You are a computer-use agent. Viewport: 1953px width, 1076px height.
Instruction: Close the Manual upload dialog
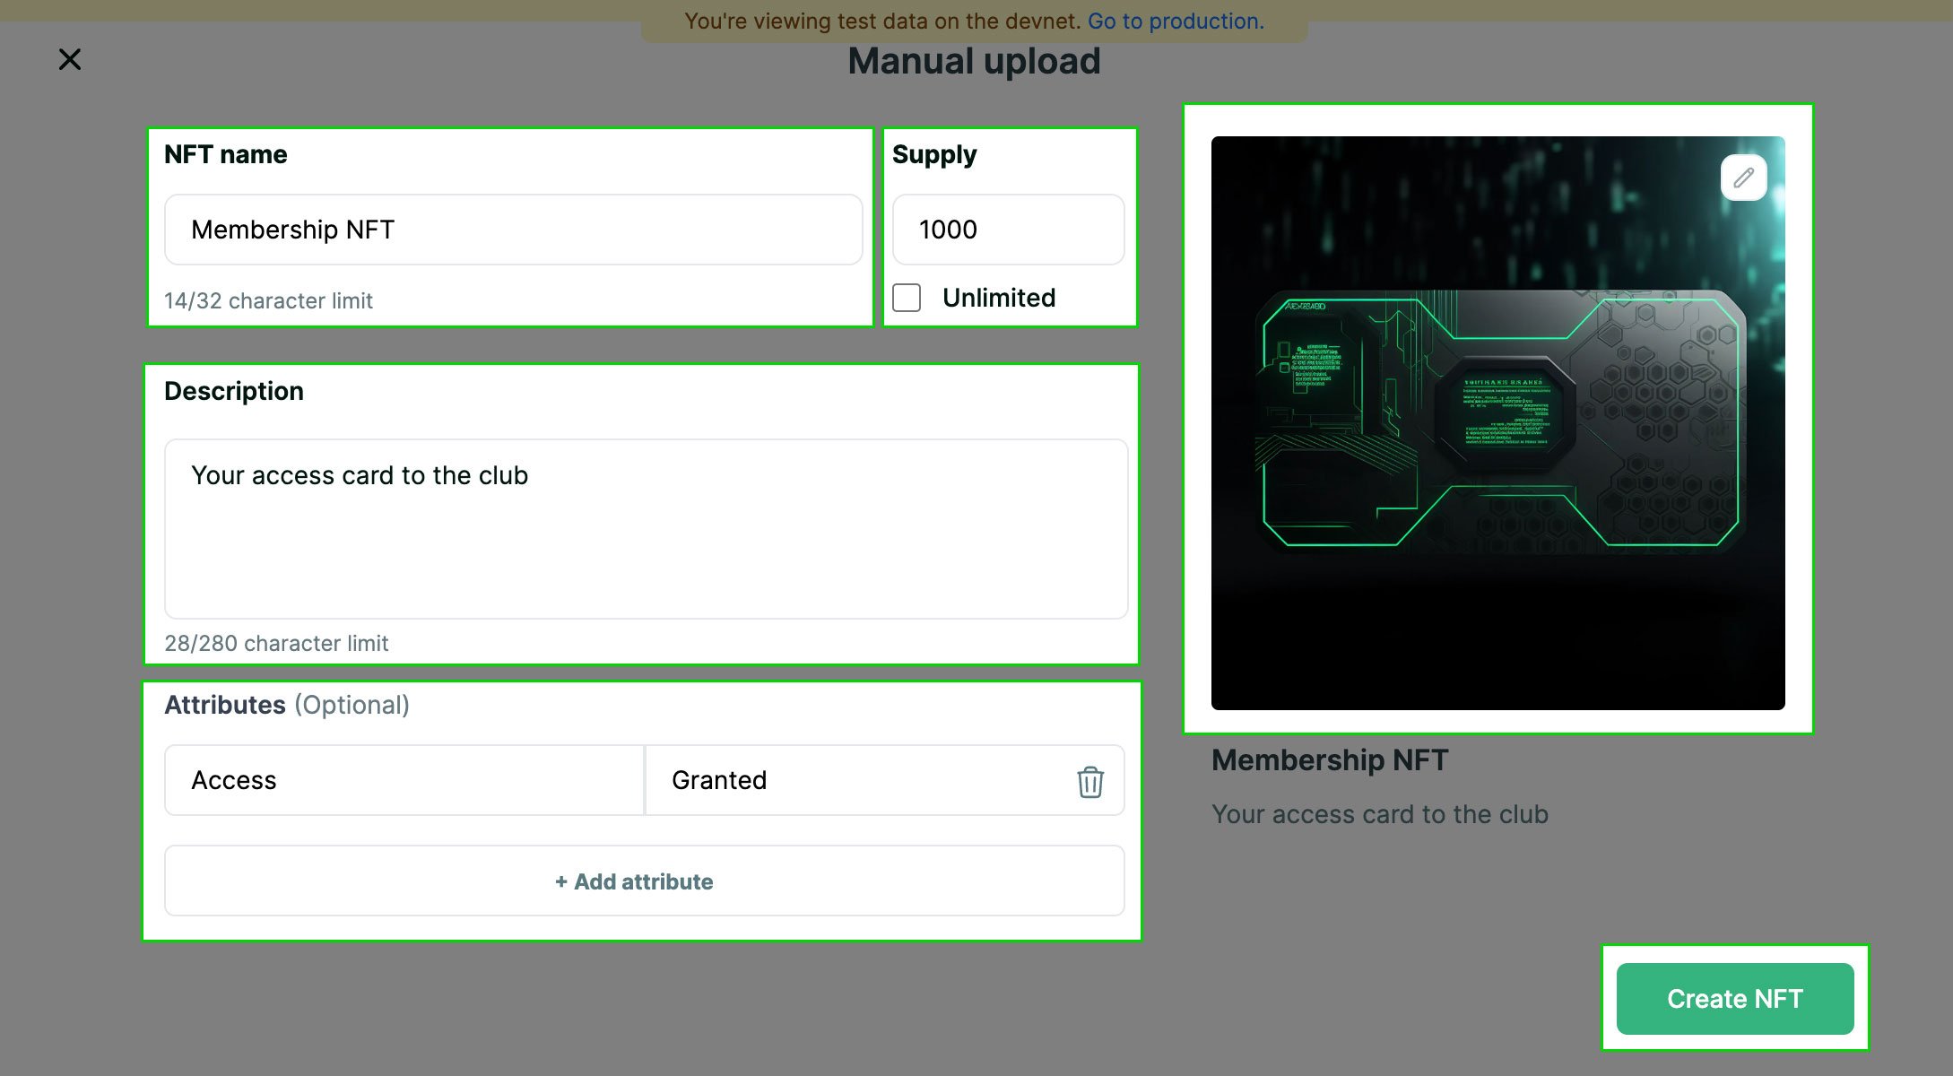[x=70, y=59]
